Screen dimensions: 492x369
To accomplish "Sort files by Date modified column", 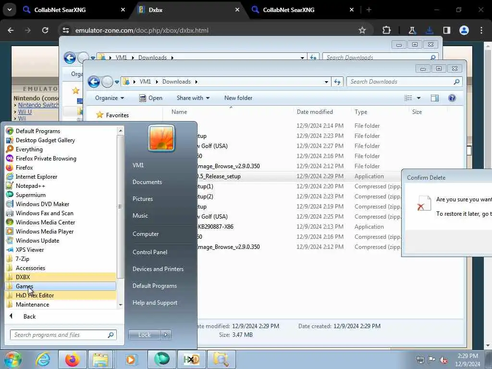I will pos(315,112).
